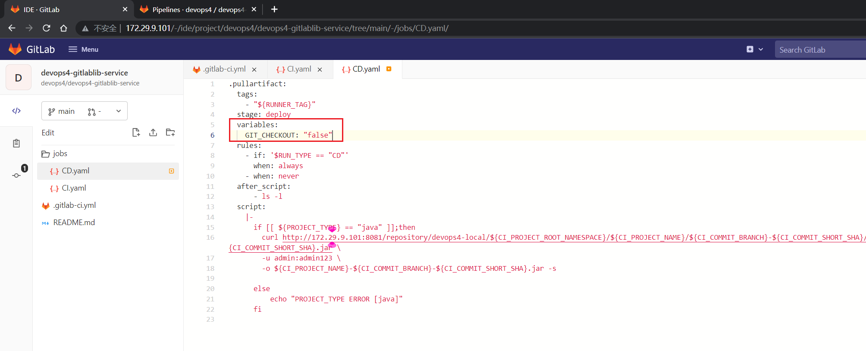Screen dimensions: 866x351
Task: Click the 'when: always' code line
Action: 278,166
